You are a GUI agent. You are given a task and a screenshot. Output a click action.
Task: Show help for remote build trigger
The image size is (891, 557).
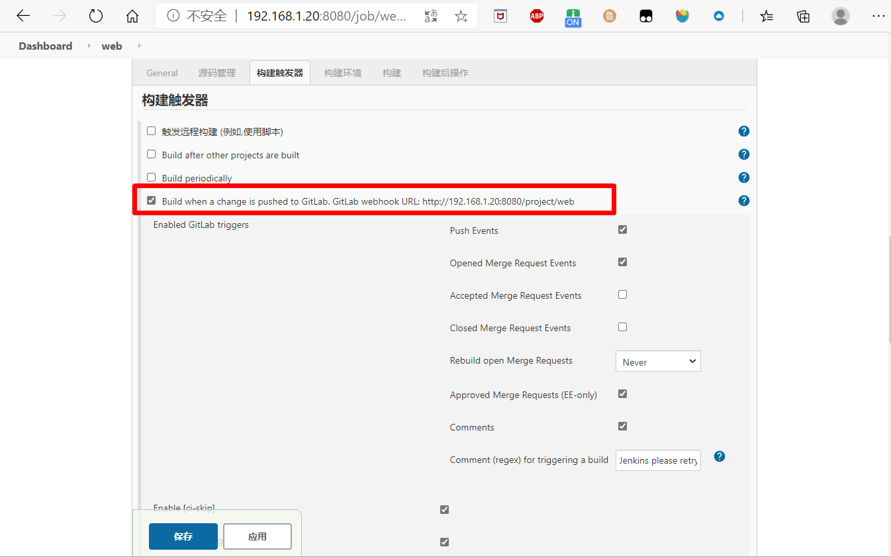pos(744,131)
